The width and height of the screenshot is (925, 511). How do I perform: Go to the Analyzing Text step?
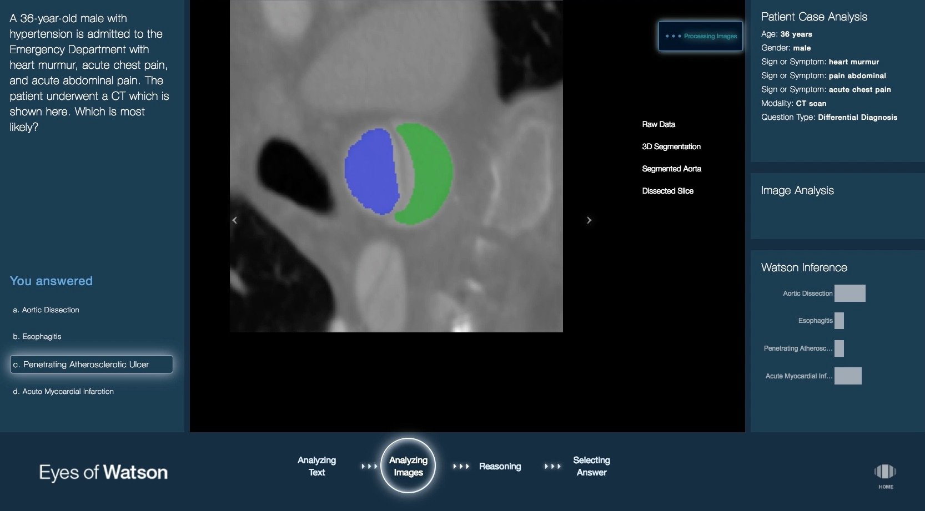click(x=316, y=466)
